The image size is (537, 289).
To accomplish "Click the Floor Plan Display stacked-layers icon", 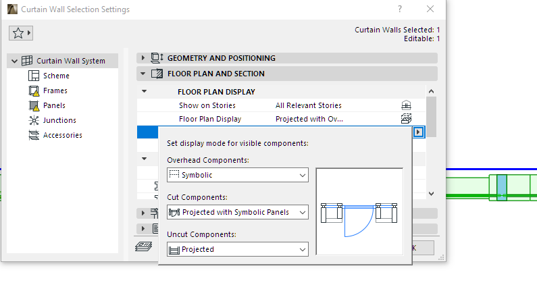I will tap(406, 119).
